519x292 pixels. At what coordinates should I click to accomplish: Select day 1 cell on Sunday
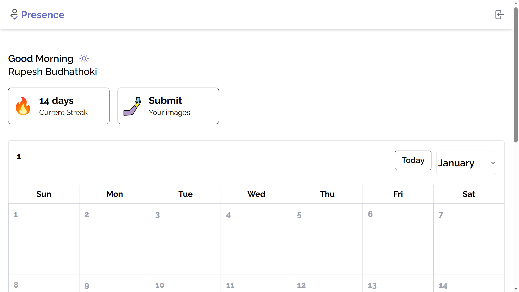pos(44,239)
